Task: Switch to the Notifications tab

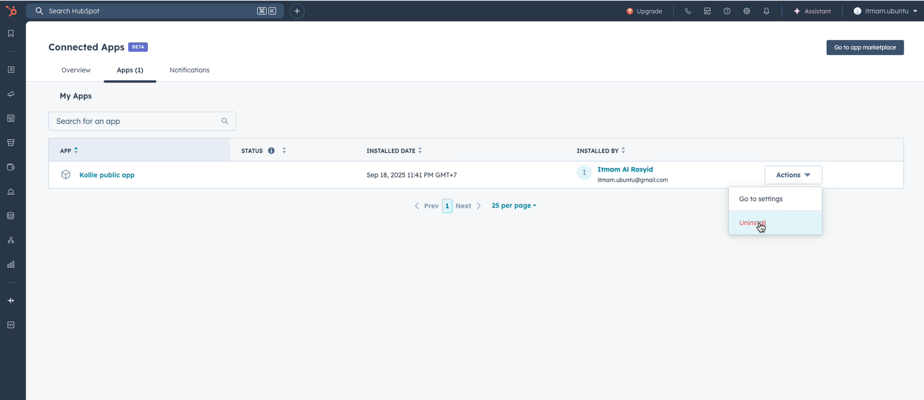Action: point(189,70)
